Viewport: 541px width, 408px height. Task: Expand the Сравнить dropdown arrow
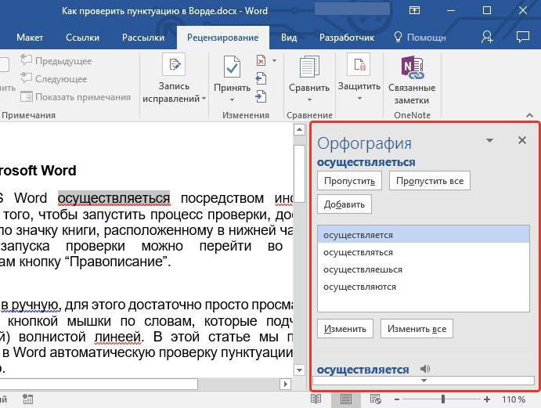pyautogui.click(x=309, y=100)
